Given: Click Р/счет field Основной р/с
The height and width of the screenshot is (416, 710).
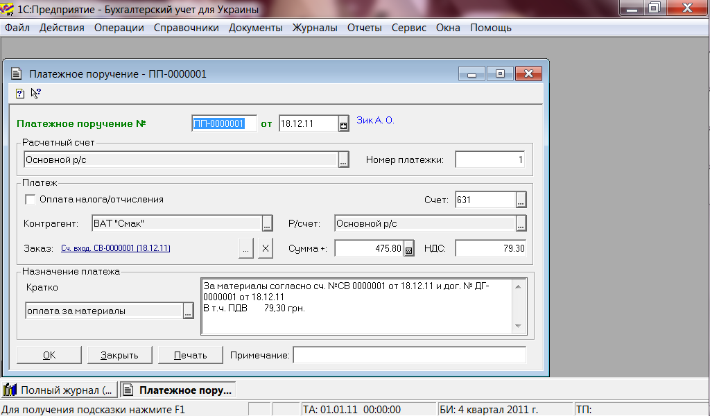Looking at the screenshot, I should tap(425, 224).
